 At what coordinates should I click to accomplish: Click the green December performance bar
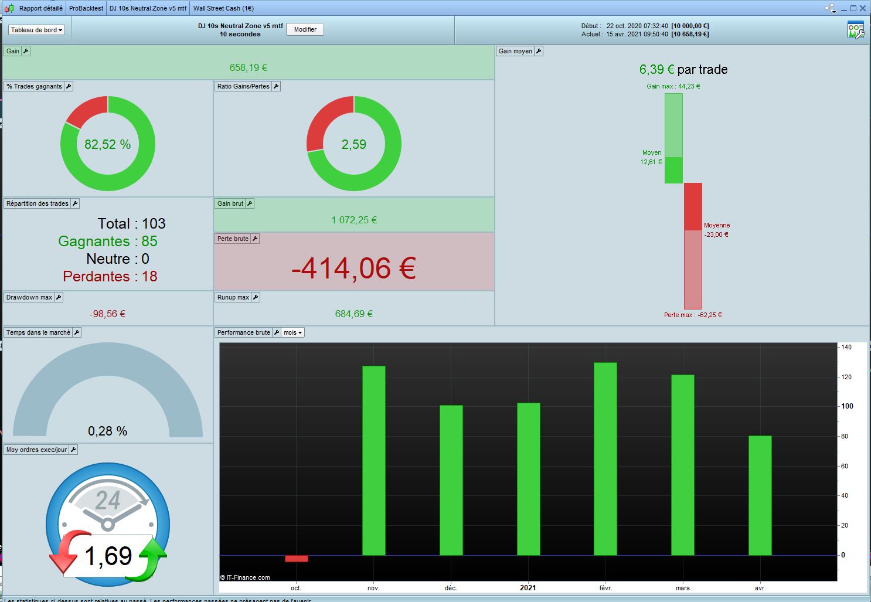coord(451,480)
